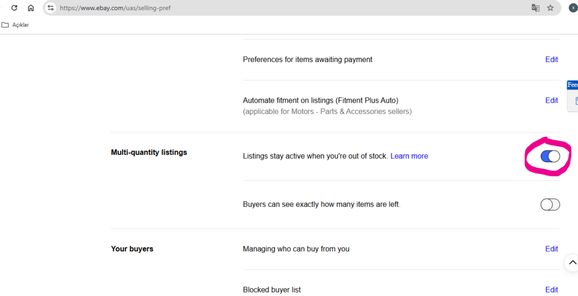Disable listings stay active when out of stock
Screen dimensions: 578x296
pos(550,157)
